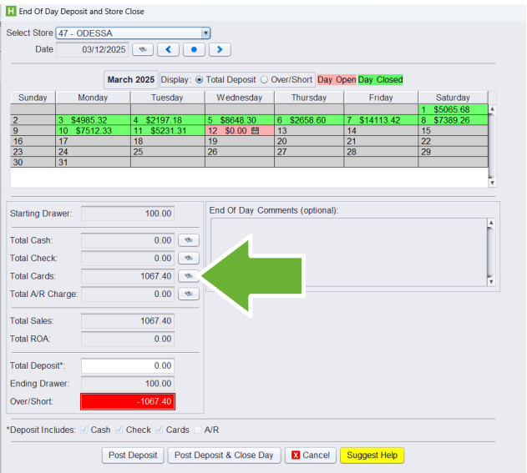Click the view icon next to Date

coord(143,50)
